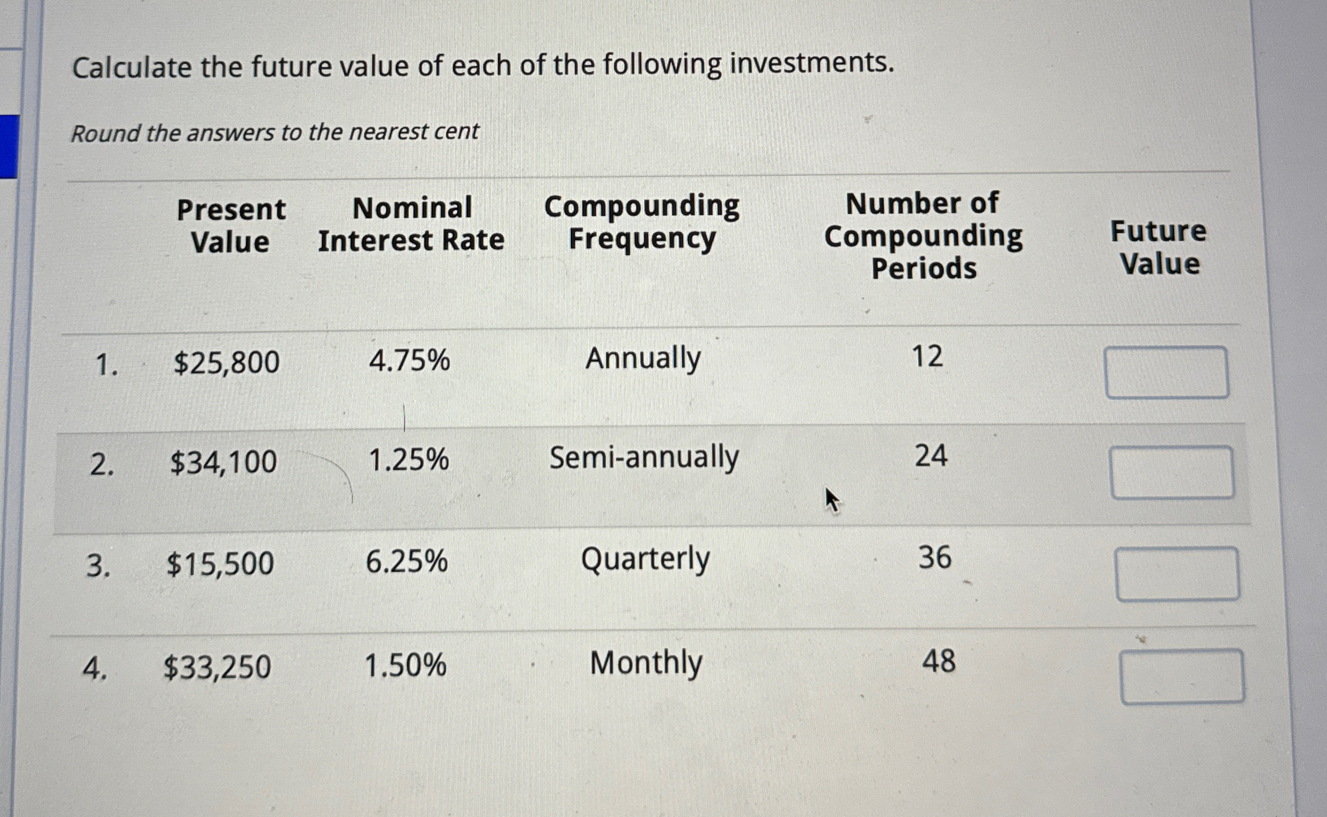Select the 1.50% interest rate text

click(405, 665)
